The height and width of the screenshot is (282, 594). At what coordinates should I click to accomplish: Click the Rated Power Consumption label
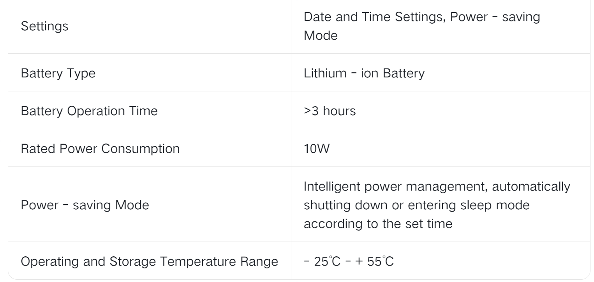pyautogui.click(x=100, y=148)
